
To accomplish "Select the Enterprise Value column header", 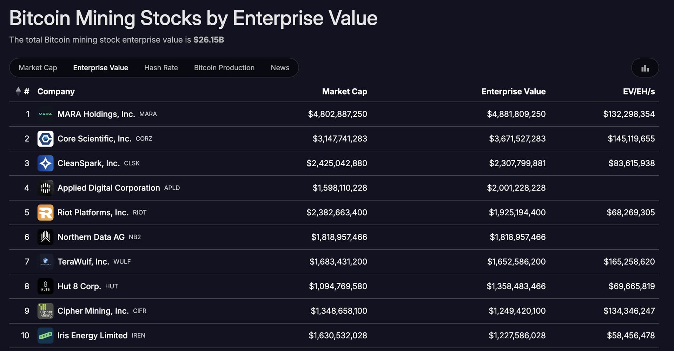I will coord(514,91).
